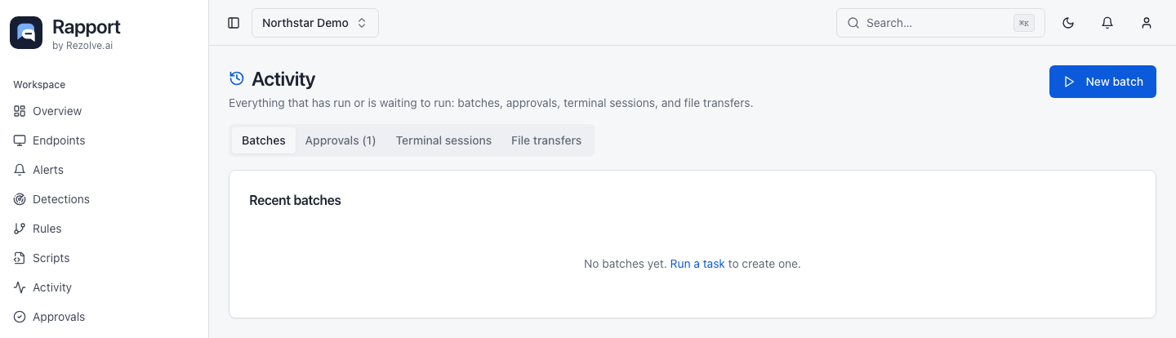Click the Rules branch icon
The height and width of the screenshot is (338, 1176).
coord(20,229)
